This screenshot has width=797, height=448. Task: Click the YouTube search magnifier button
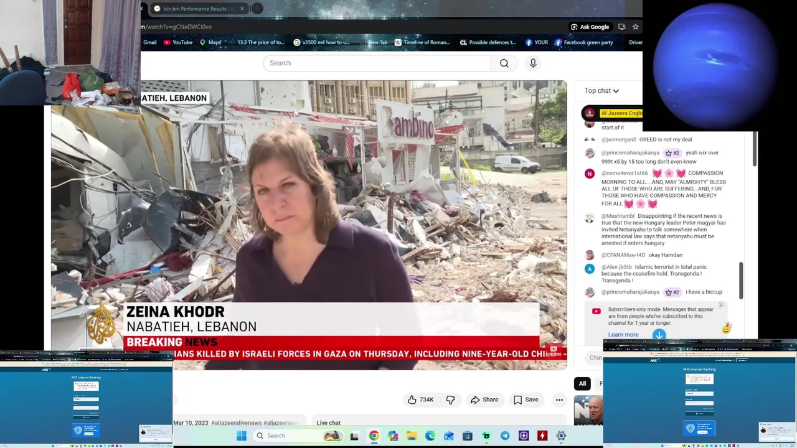504,63
